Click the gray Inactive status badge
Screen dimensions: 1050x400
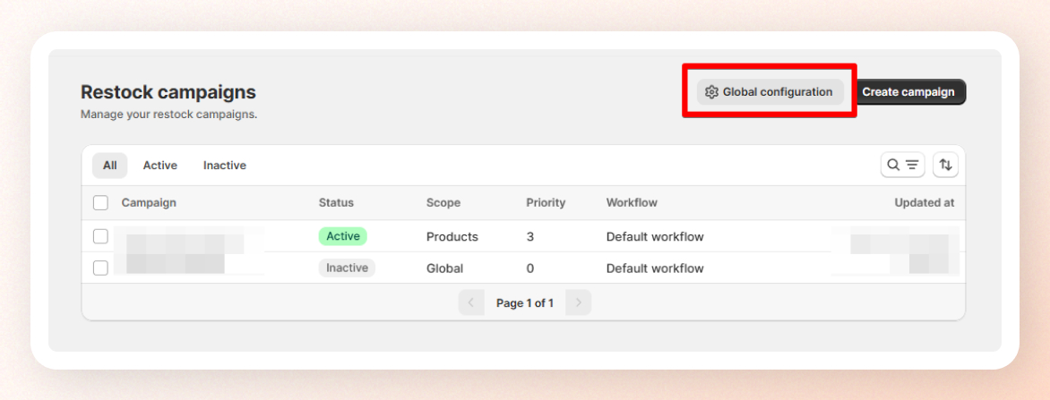tap(347, 268)
